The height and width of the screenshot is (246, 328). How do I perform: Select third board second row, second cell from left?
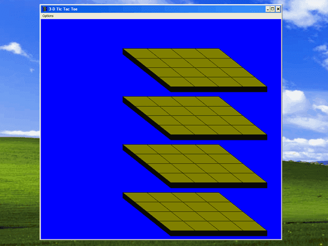177,159
